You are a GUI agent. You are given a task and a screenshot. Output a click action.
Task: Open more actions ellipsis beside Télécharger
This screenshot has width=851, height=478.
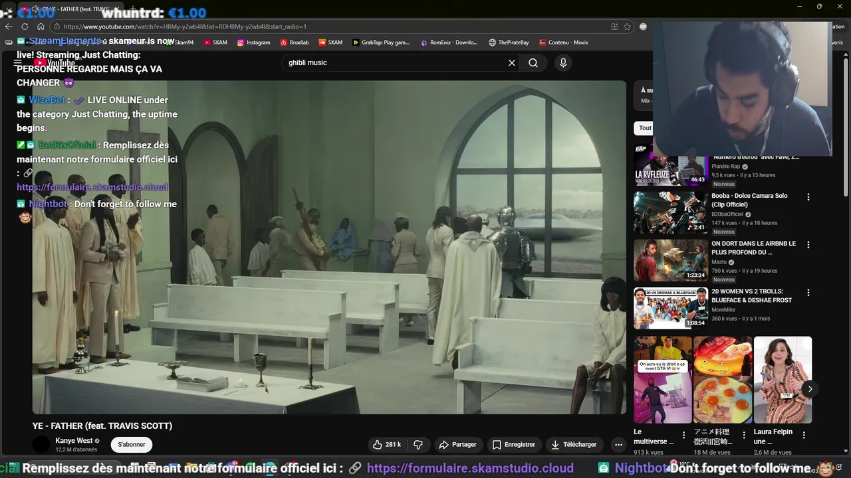pos(618,444)
